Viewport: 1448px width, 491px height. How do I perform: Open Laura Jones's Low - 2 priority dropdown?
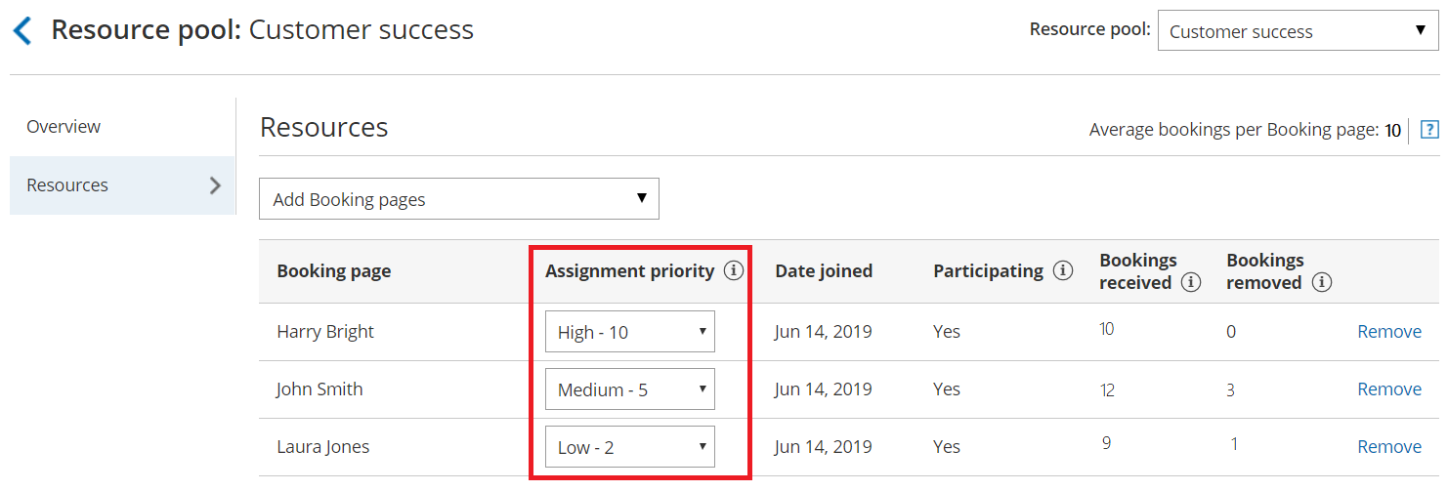(x=629, y=447)
